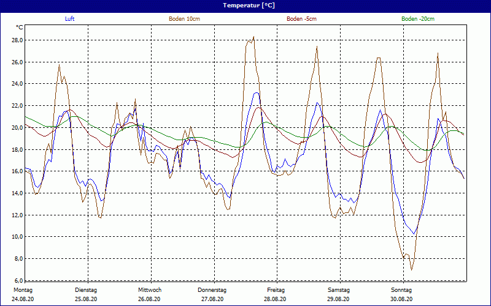Click the 28,0 y-axis value

point(18,40)
